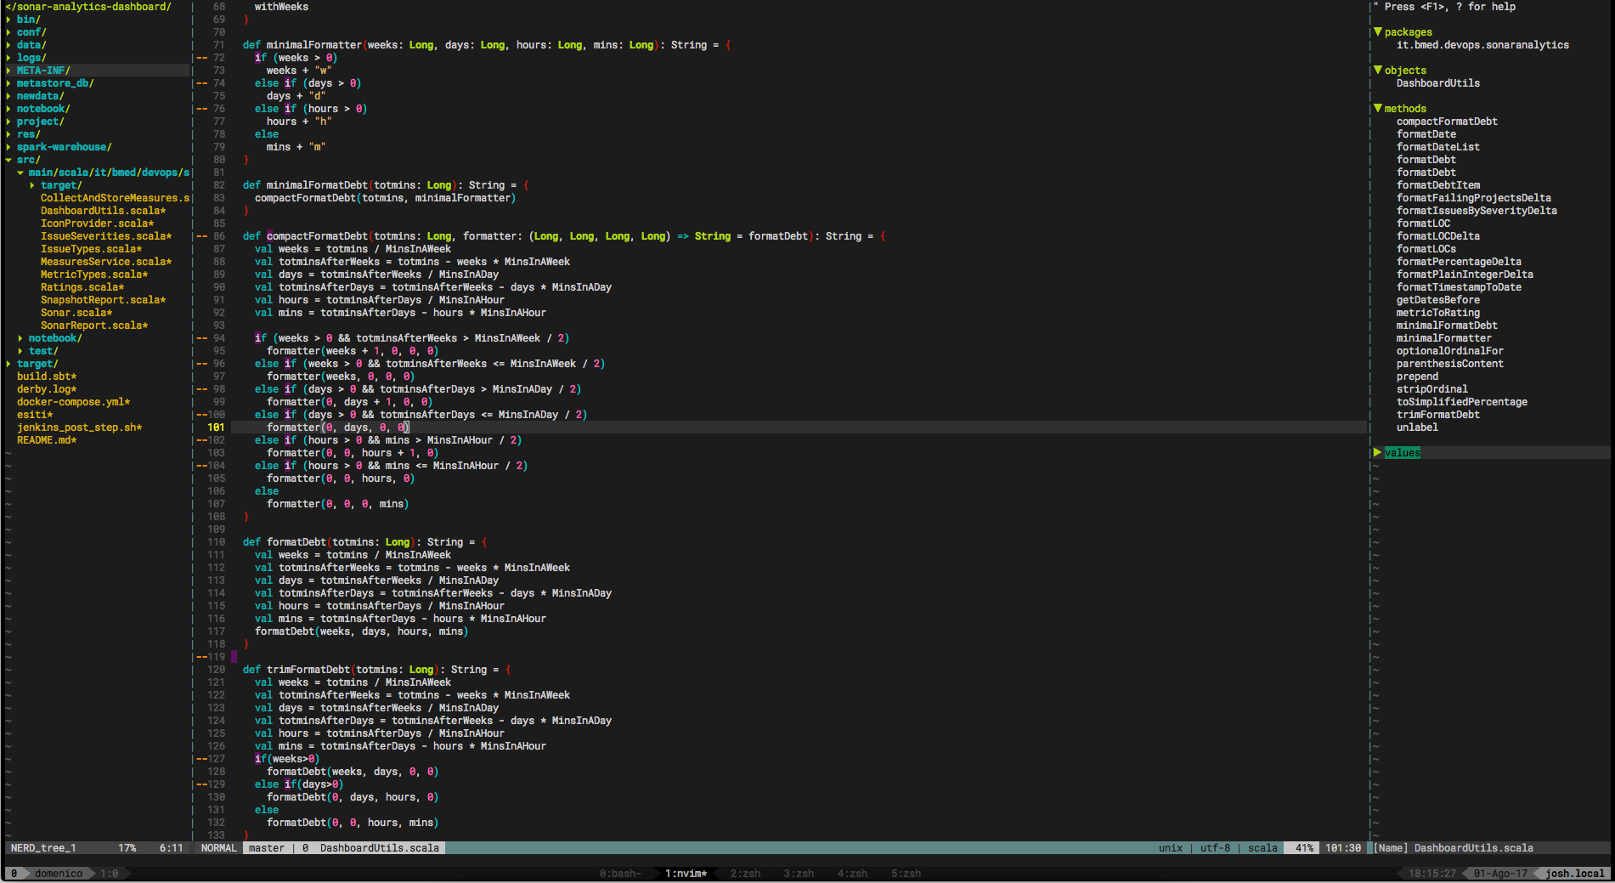The height and width of the screenshot is (883, 1615).
Task: Jump to getDatesBefore method tag
Action: pyautogui.click(x=1438, y=300)
